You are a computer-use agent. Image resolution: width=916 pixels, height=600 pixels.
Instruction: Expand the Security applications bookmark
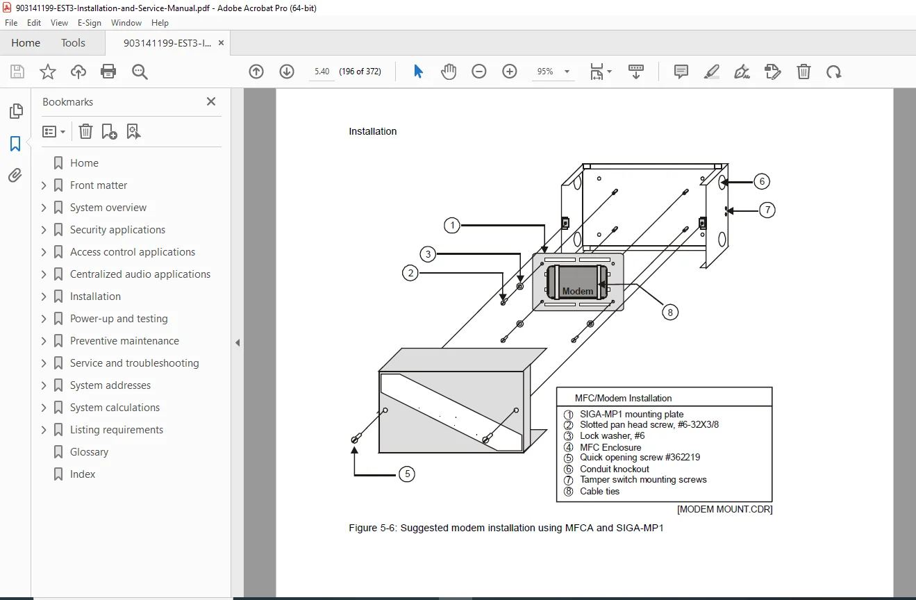click(44, 230)
